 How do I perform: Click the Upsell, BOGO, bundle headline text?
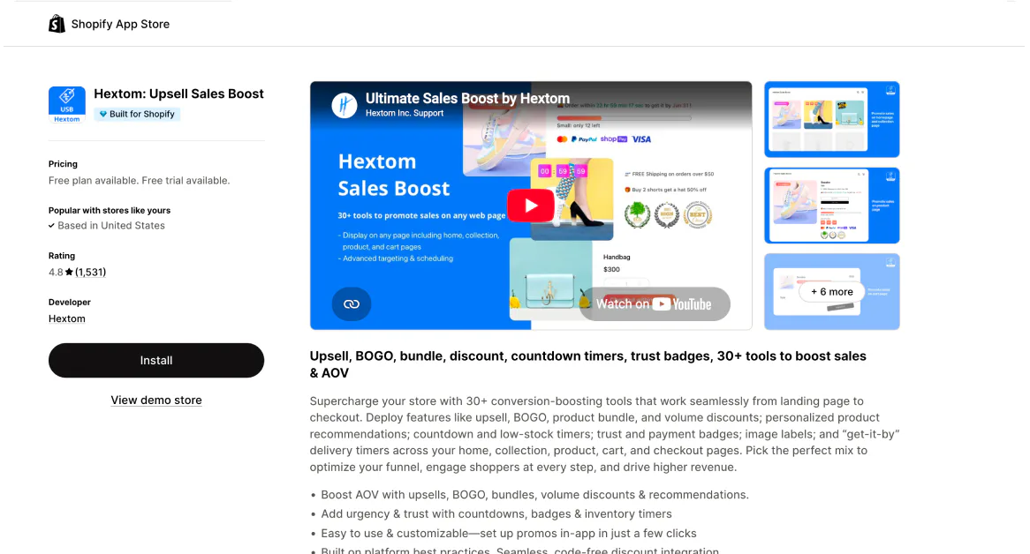tap(588, 364)
